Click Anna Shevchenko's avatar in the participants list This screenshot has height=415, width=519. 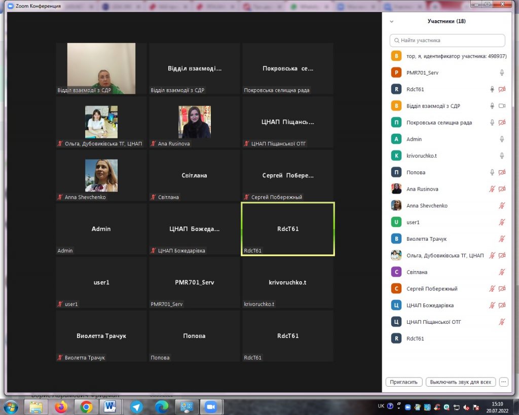(396, 206)
